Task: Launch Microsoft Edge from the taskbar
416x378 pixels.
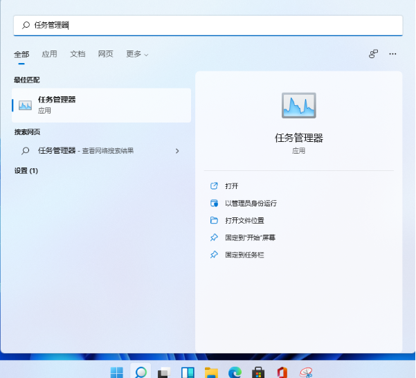Action: (235, 372)
